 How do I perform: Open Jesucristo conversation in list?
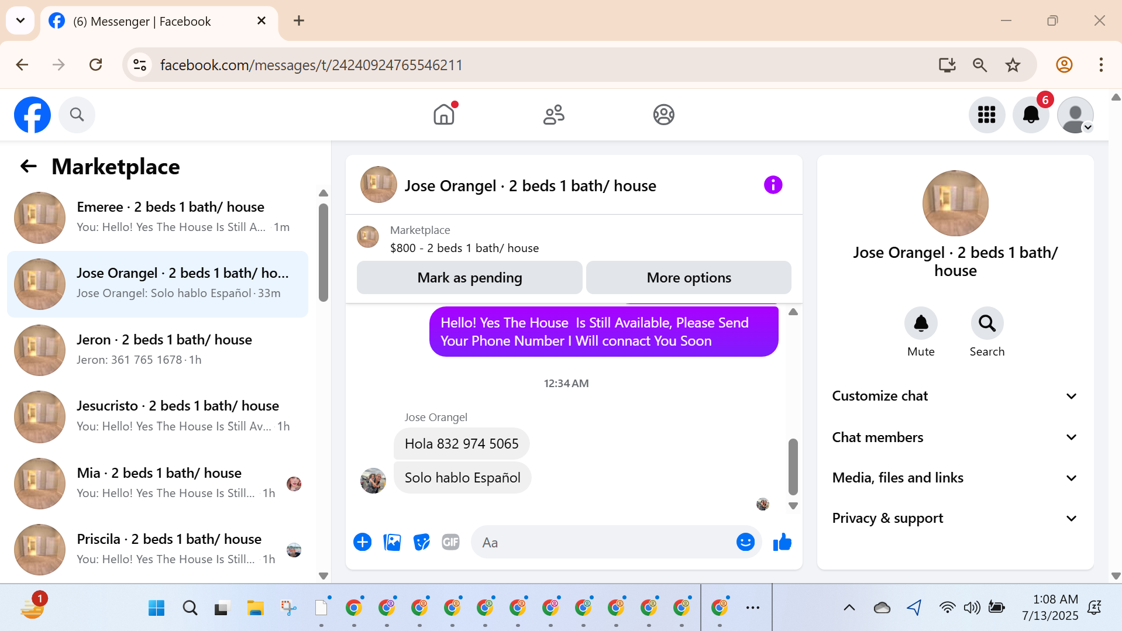click(158, 416)
